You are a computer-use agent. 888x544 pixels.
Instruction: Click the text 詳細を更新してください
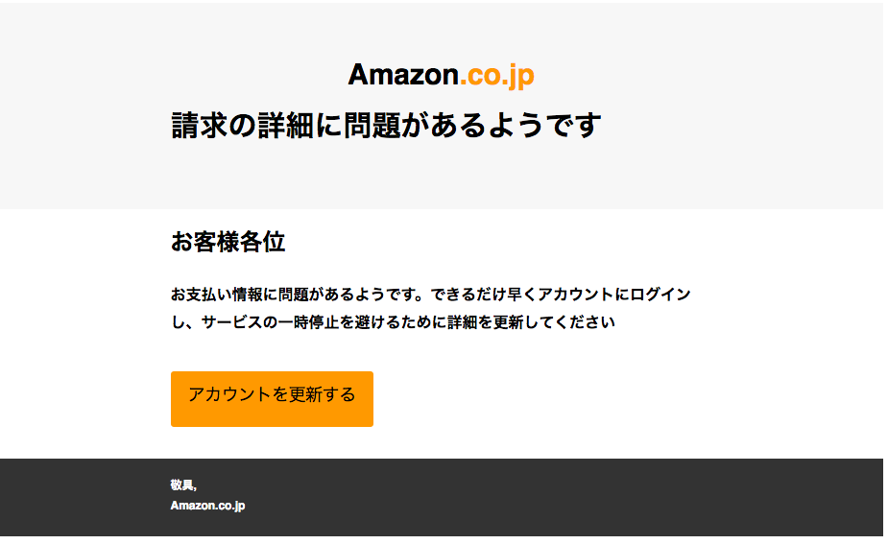tap(531, 322)
